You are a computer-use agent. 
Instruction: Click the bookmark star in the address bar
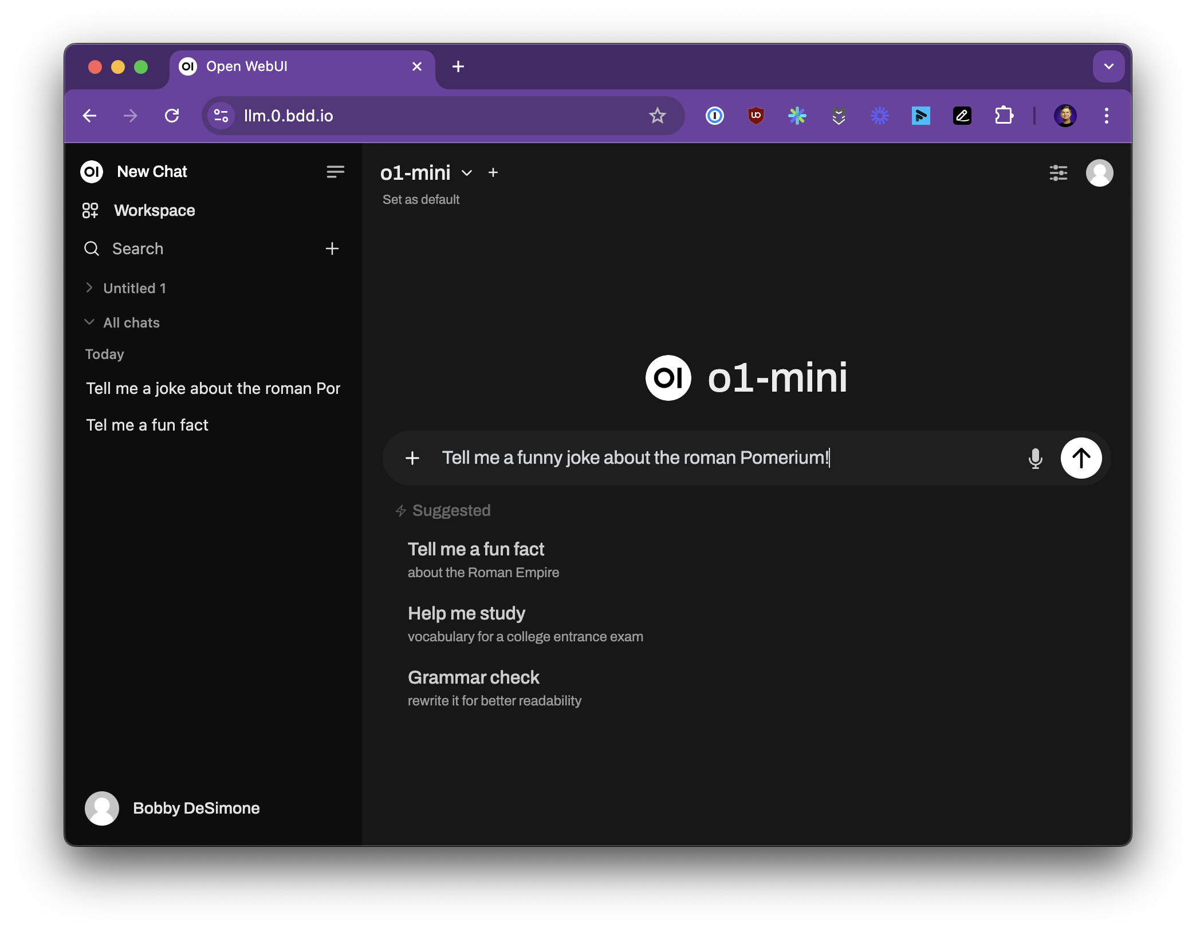658,115
